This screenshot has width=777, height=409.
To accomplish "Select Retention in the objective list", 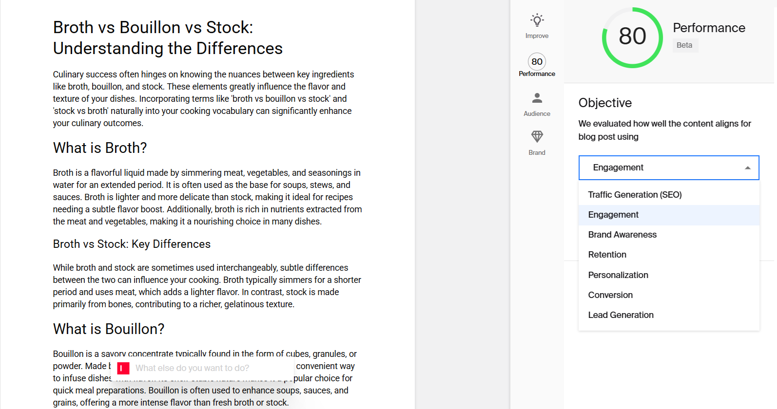I will pos(607,255).
